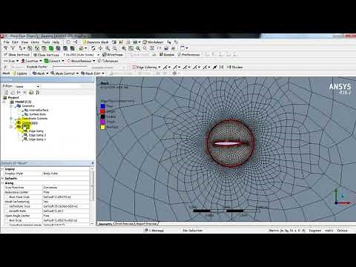The width and height of the screenshot is (356, 267).
Task: Select Coordinate Systems tree node
Action: click(34, 119)
